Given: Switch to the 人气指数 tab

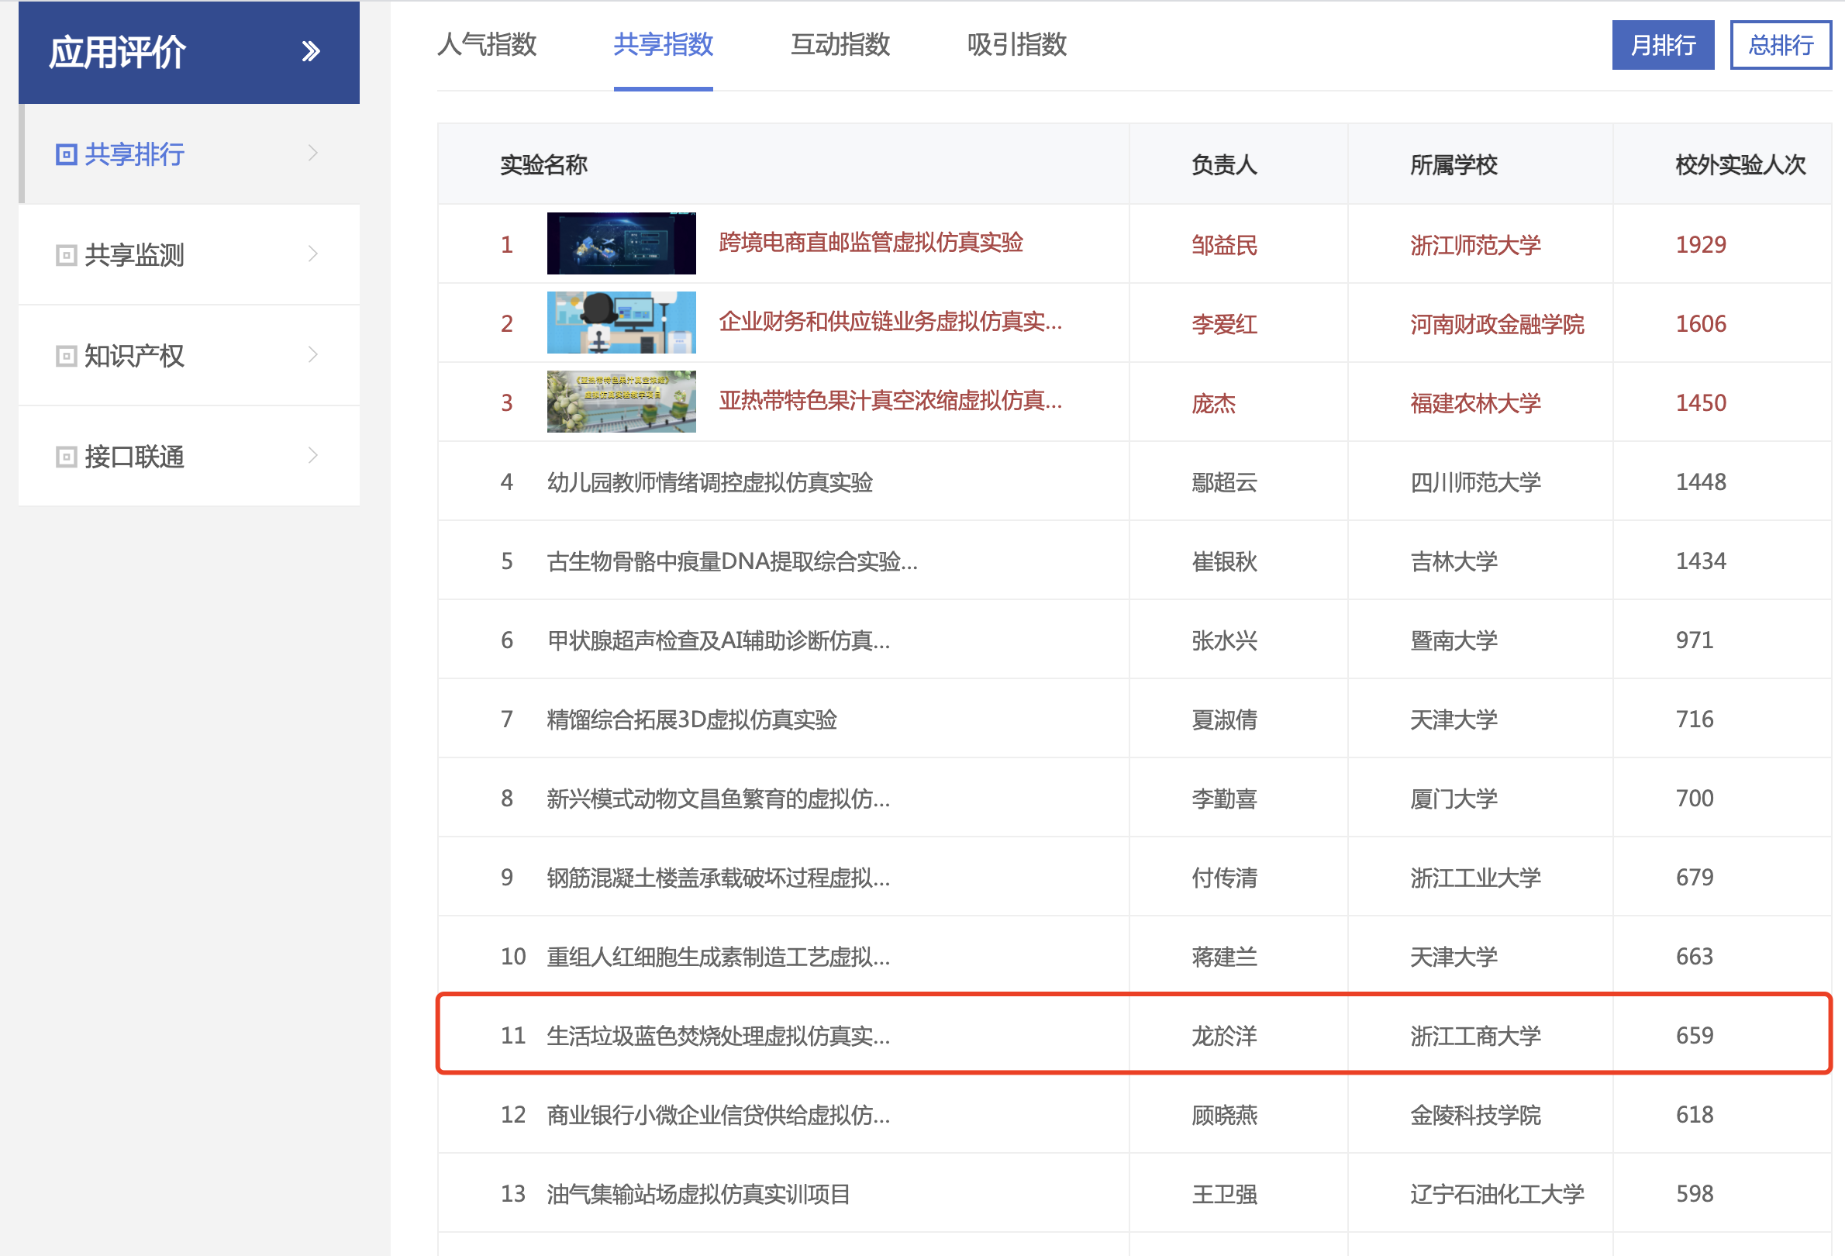Looking at the screenshot, I should click(x=487, y=44).
